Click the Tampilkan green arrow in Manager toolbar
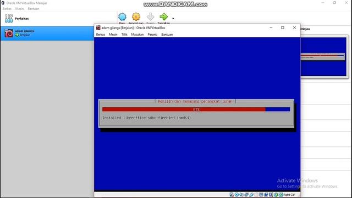352x198 pixels. [x=164, y=17]
